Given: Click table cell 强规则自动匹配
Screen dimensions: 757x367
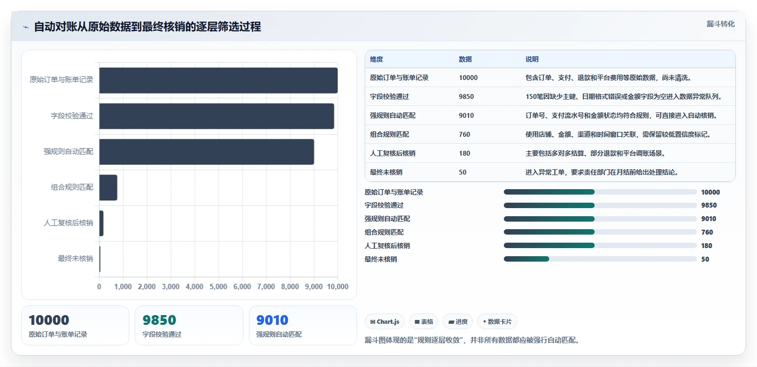Looking at the screenshot, I should click(393, 116).
